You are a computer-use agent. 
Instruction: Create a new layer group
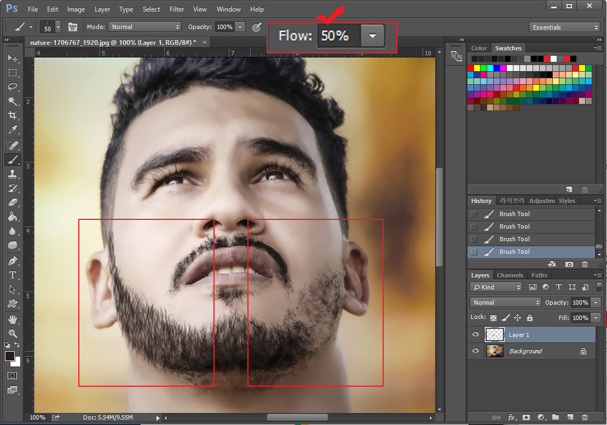point(556,417)
